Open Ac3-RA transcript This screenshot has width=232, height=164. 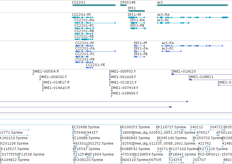click(193, 17)
